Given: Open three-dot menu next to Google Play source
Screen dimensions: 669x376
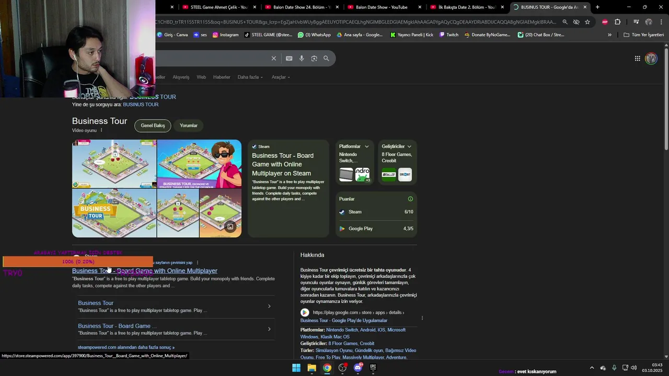Looking at the screenshot, I should (422, 318).
